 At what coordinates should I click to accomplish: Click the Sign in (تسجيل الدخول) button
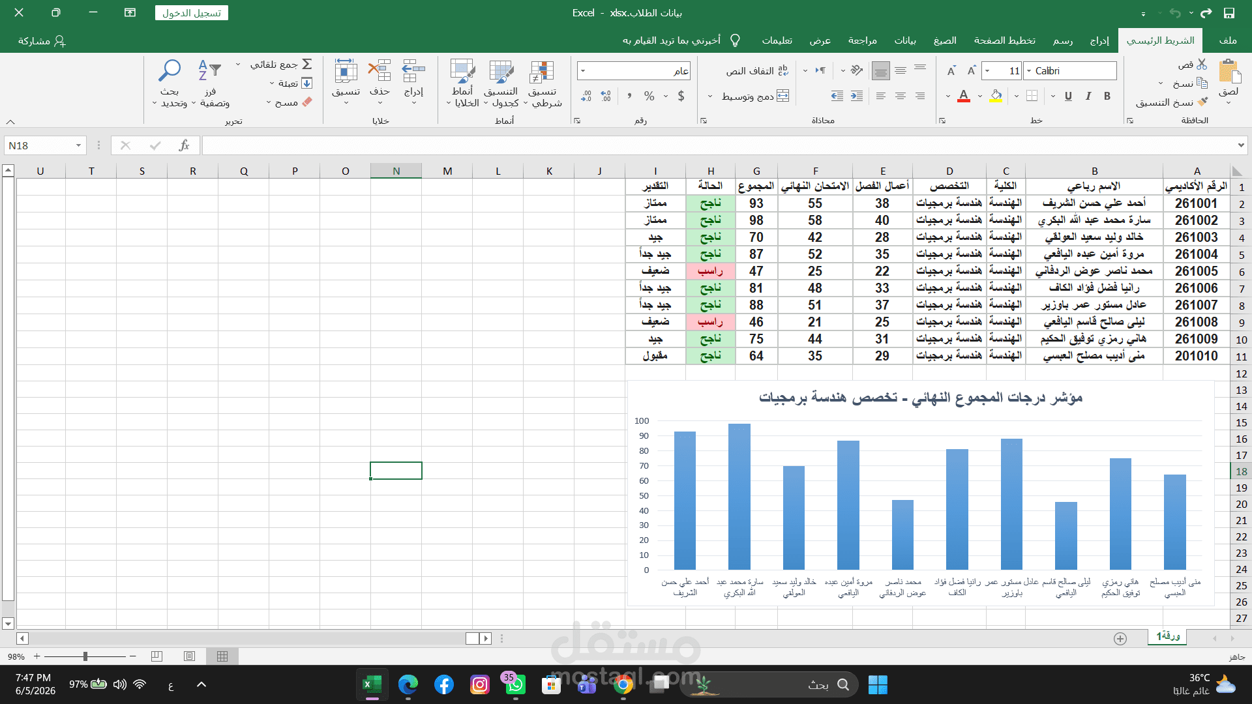coord(192,12)
